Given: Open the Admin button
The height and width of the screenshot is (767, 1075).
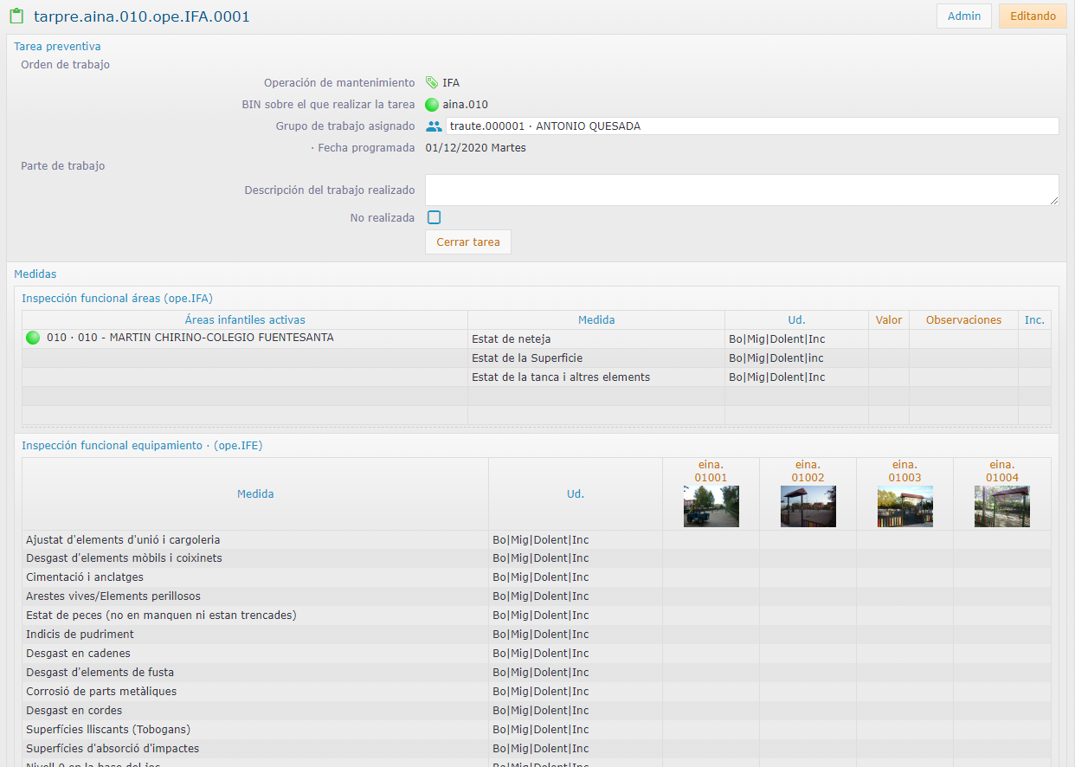Looking at the screenshot, I should point(964,16).
